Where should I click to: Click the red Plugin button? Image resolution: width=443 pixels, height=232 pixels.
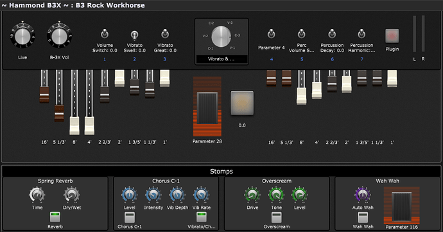point(392,36)
